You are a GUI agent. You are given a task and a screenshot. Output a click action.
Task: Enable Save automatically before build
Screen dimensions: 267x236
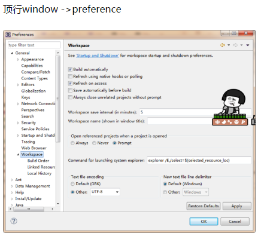point(70,90)
